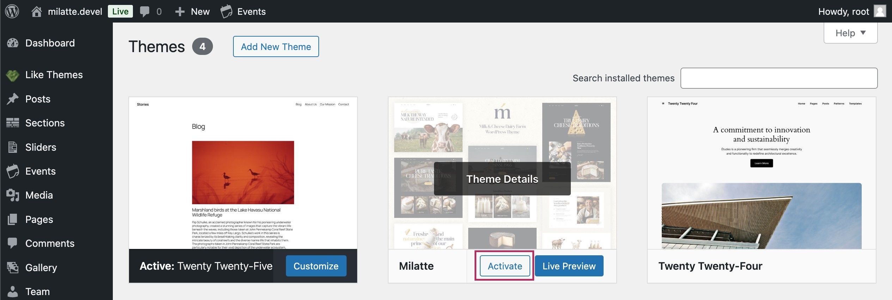Expand the Help dropdown tab
Screen dimensions: 892x300
850,33
